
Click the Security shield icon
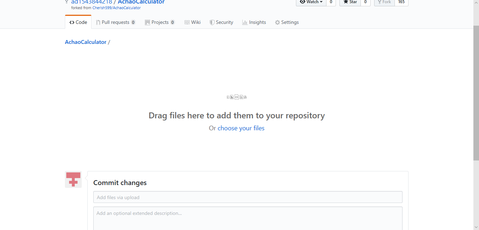pos(212,22)
